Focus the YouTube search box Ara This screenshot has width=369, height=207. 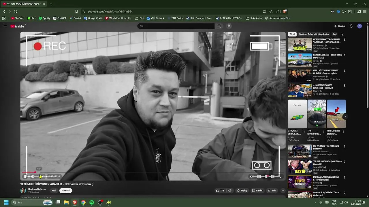click(x=176, y=26)
